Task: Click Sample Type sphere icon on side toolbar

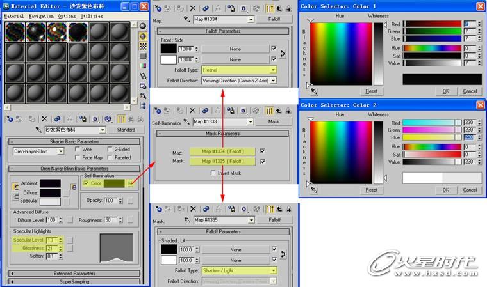Action: [x=143, y=26]
